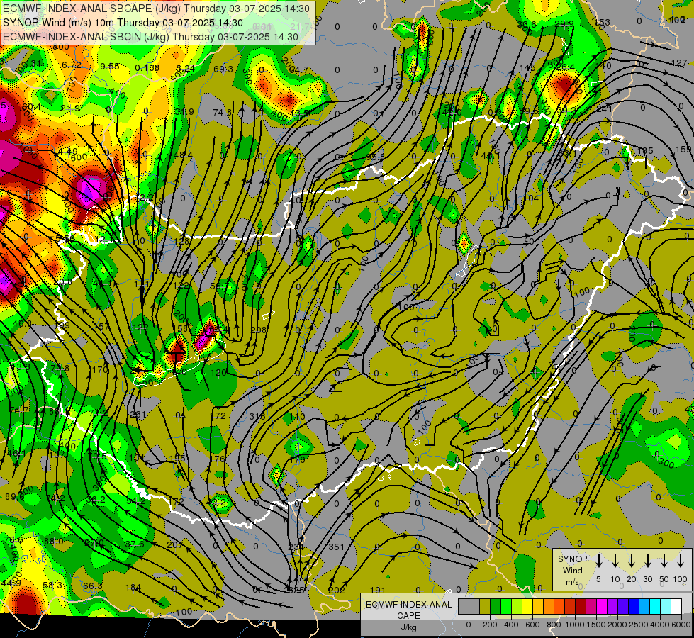
Task: Click the station value 95.8
Action: tap(375, 157)
